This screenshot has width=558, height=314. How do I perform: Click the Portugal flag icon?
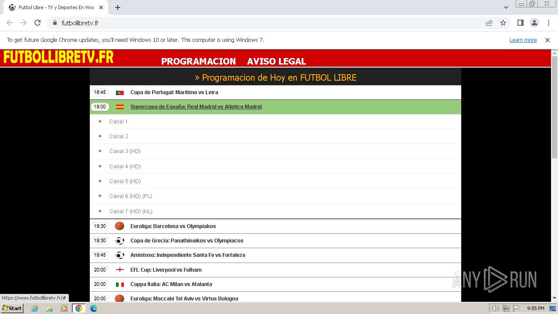(x=120, y=92)
